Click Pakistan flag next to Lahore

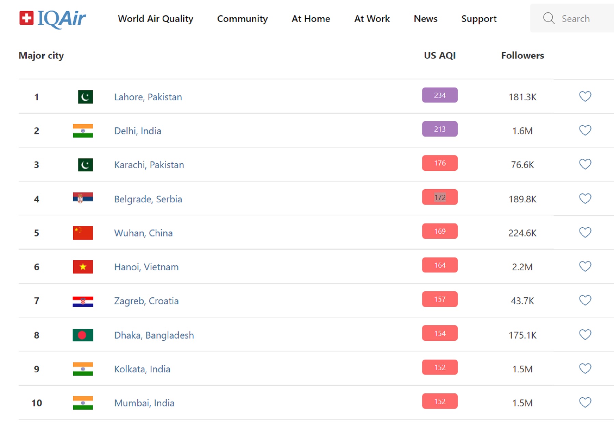coord(85,97)
